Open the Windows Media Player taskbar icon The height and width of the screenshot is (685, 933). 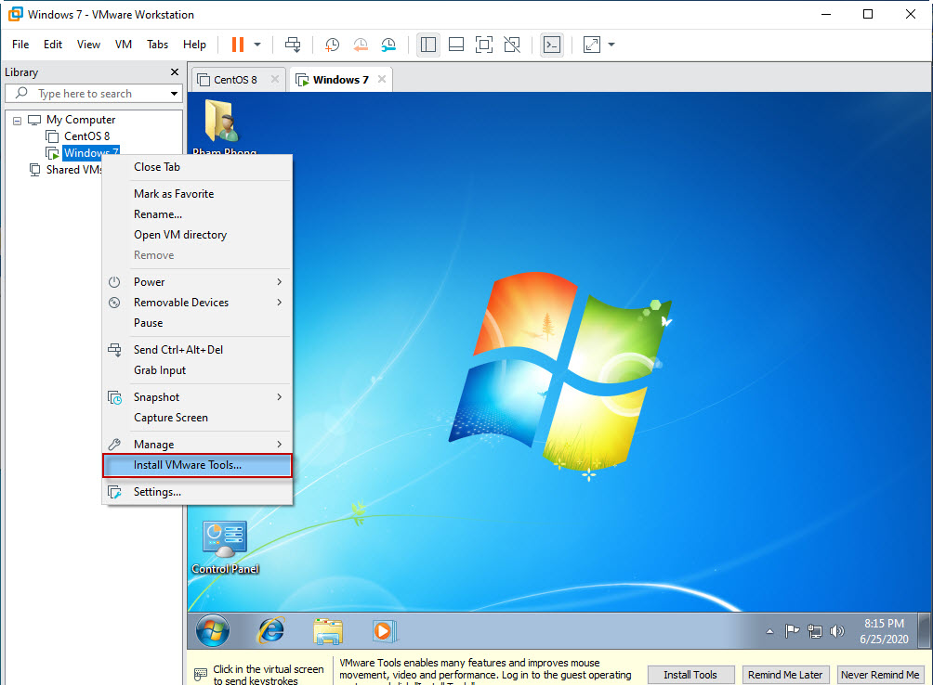coord(383,630)
